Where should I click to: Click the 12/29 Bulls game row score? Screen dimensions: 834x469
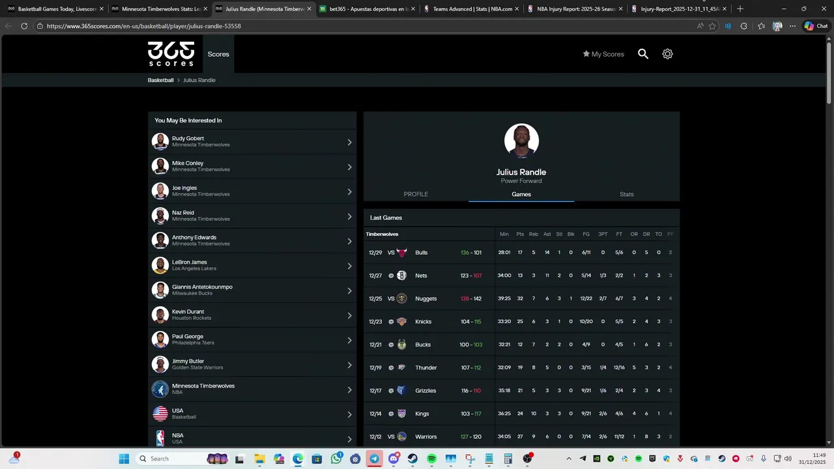pyautogui.click(x=471, y=253)
